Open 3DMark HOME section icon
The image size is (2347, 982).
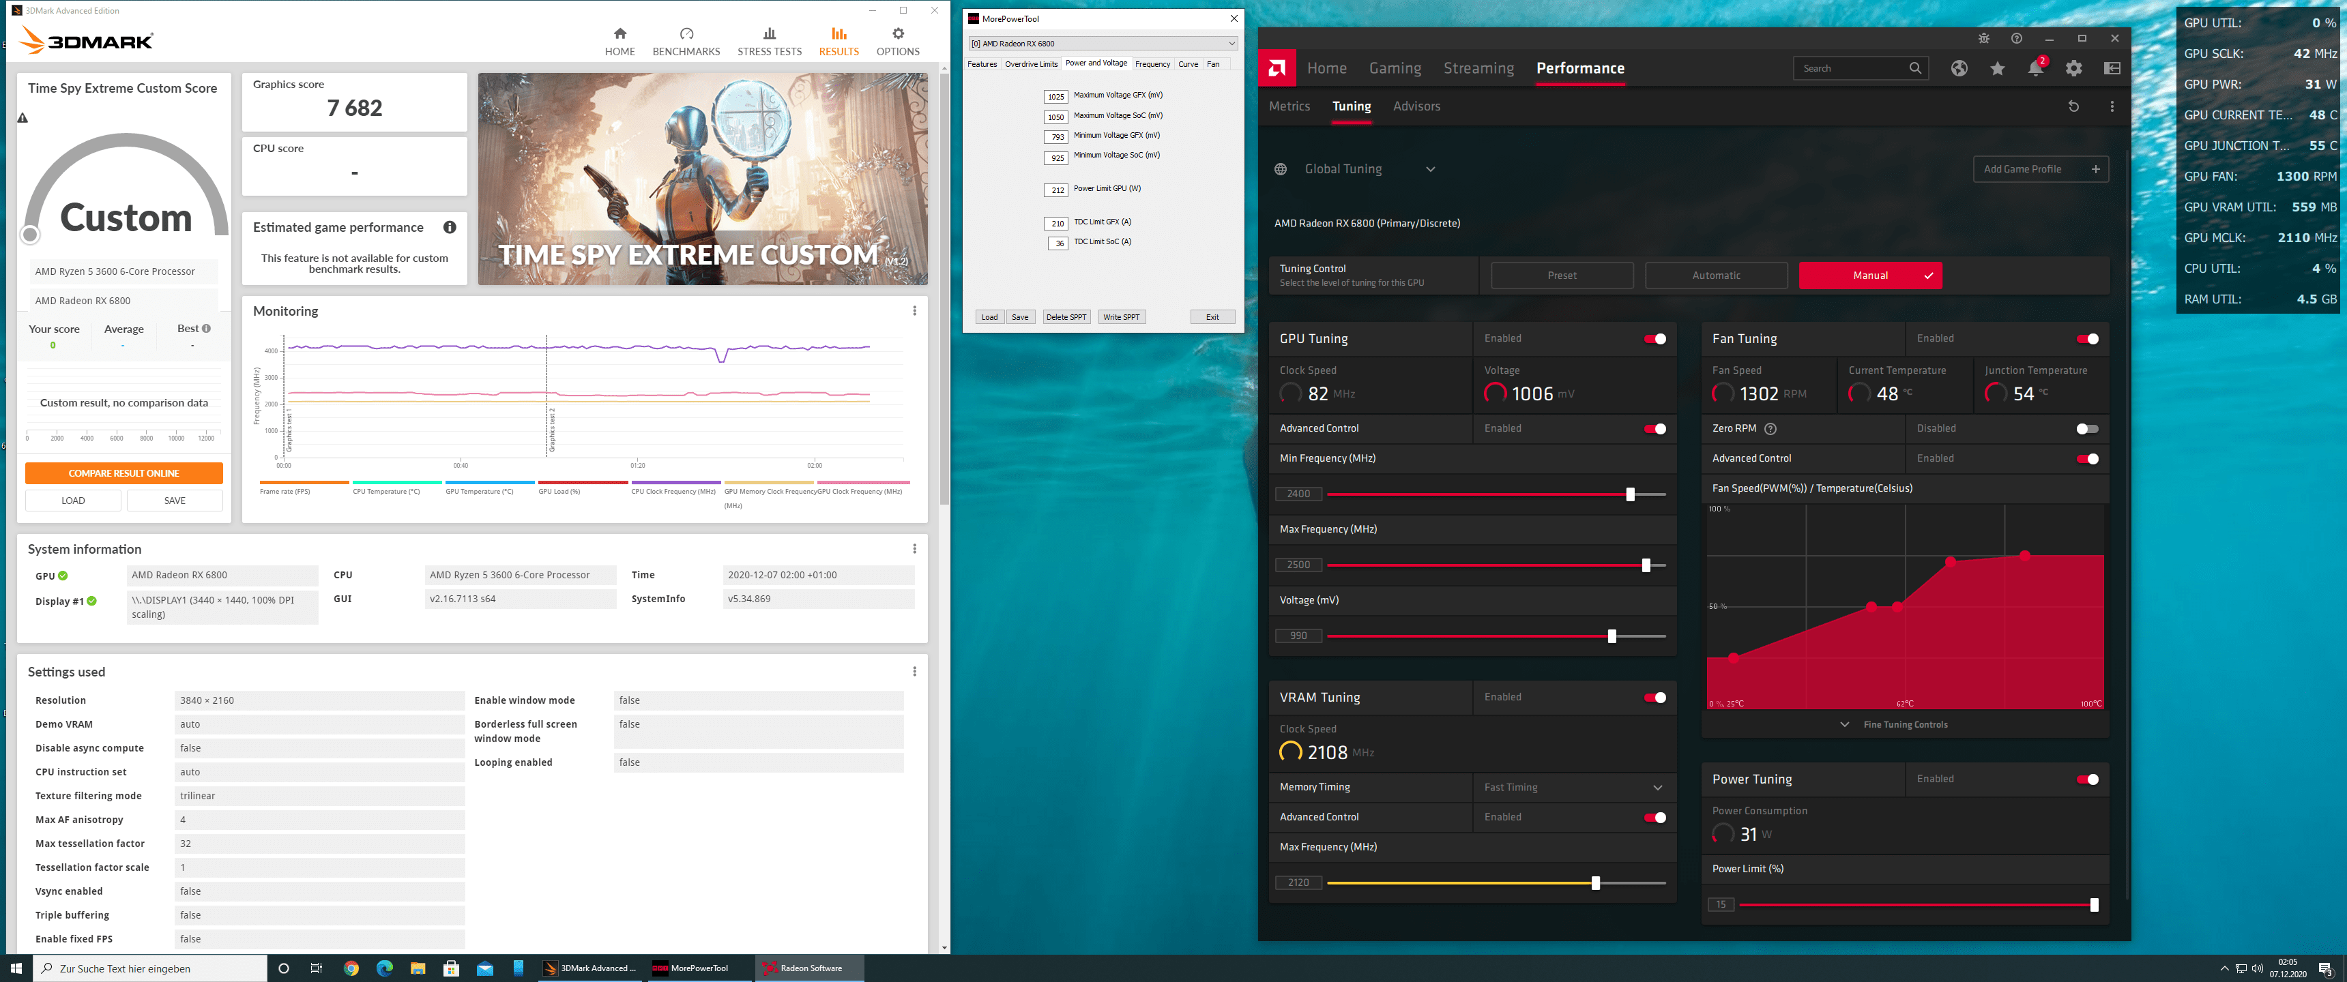[x=619, y=33]
